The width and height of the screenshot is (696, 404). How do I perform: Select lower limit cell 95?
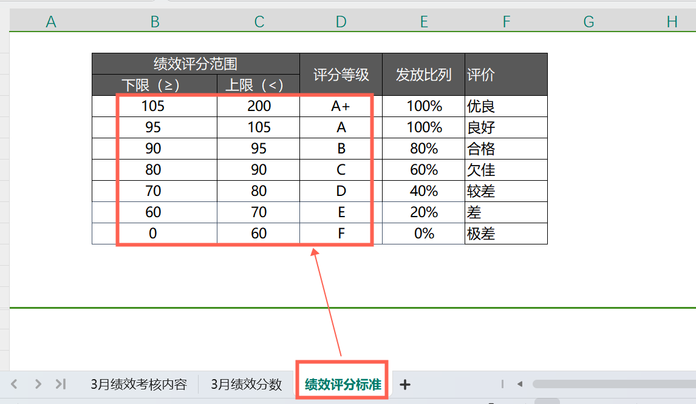[x=154, y=127]
